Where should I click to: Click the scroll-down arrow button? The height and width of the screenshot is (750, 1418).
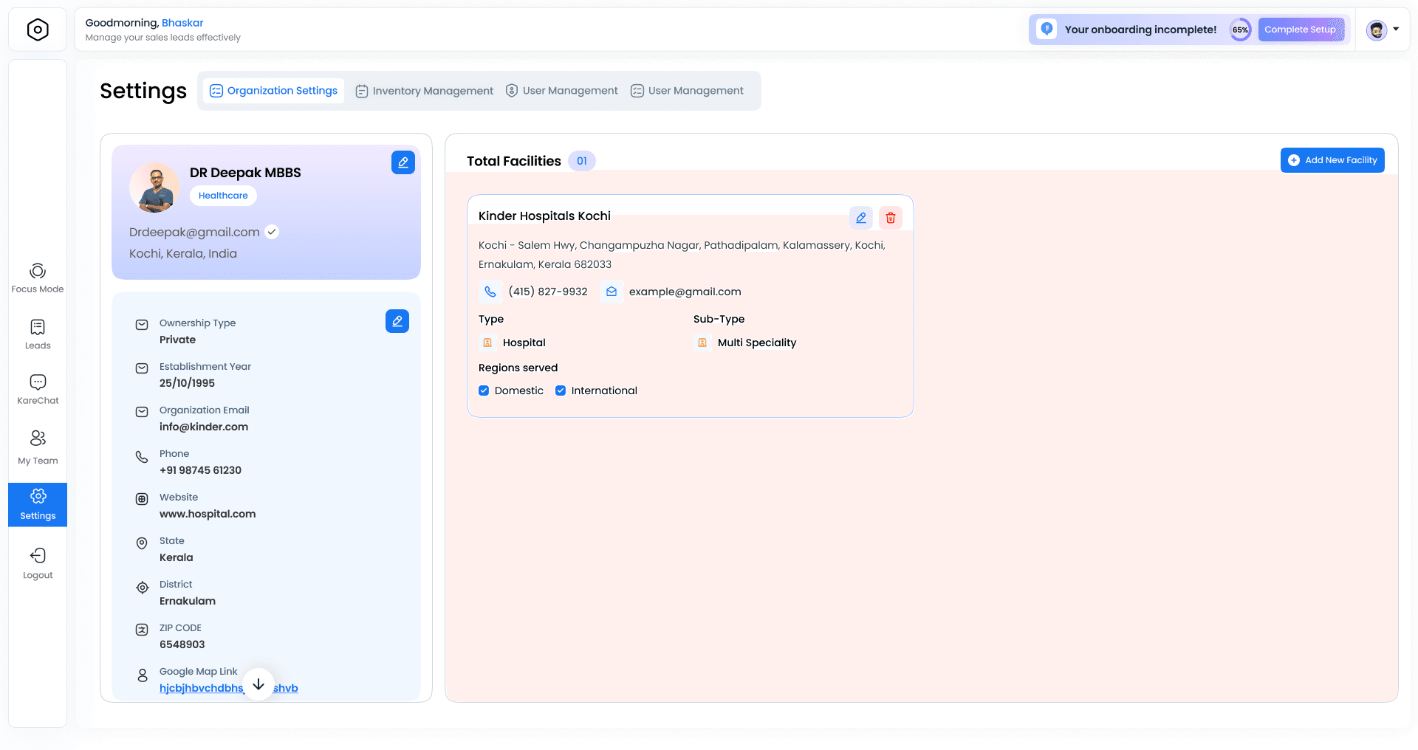pos(258,684)
